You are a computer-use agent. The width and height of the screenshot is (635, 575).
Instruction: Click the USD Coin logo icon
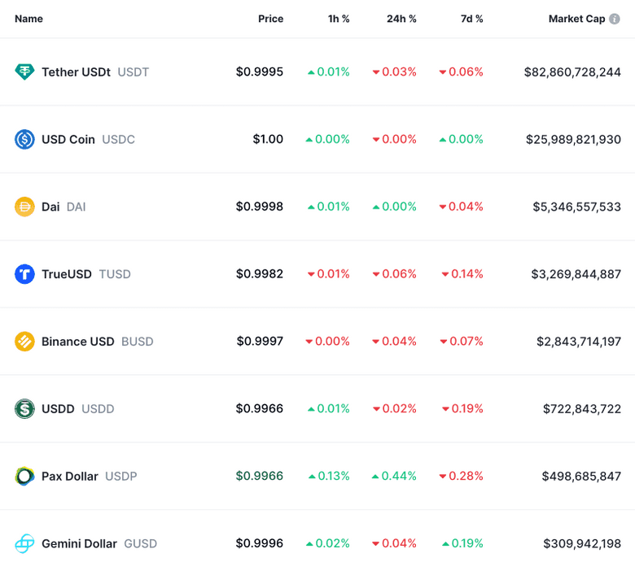coord(24,139)
